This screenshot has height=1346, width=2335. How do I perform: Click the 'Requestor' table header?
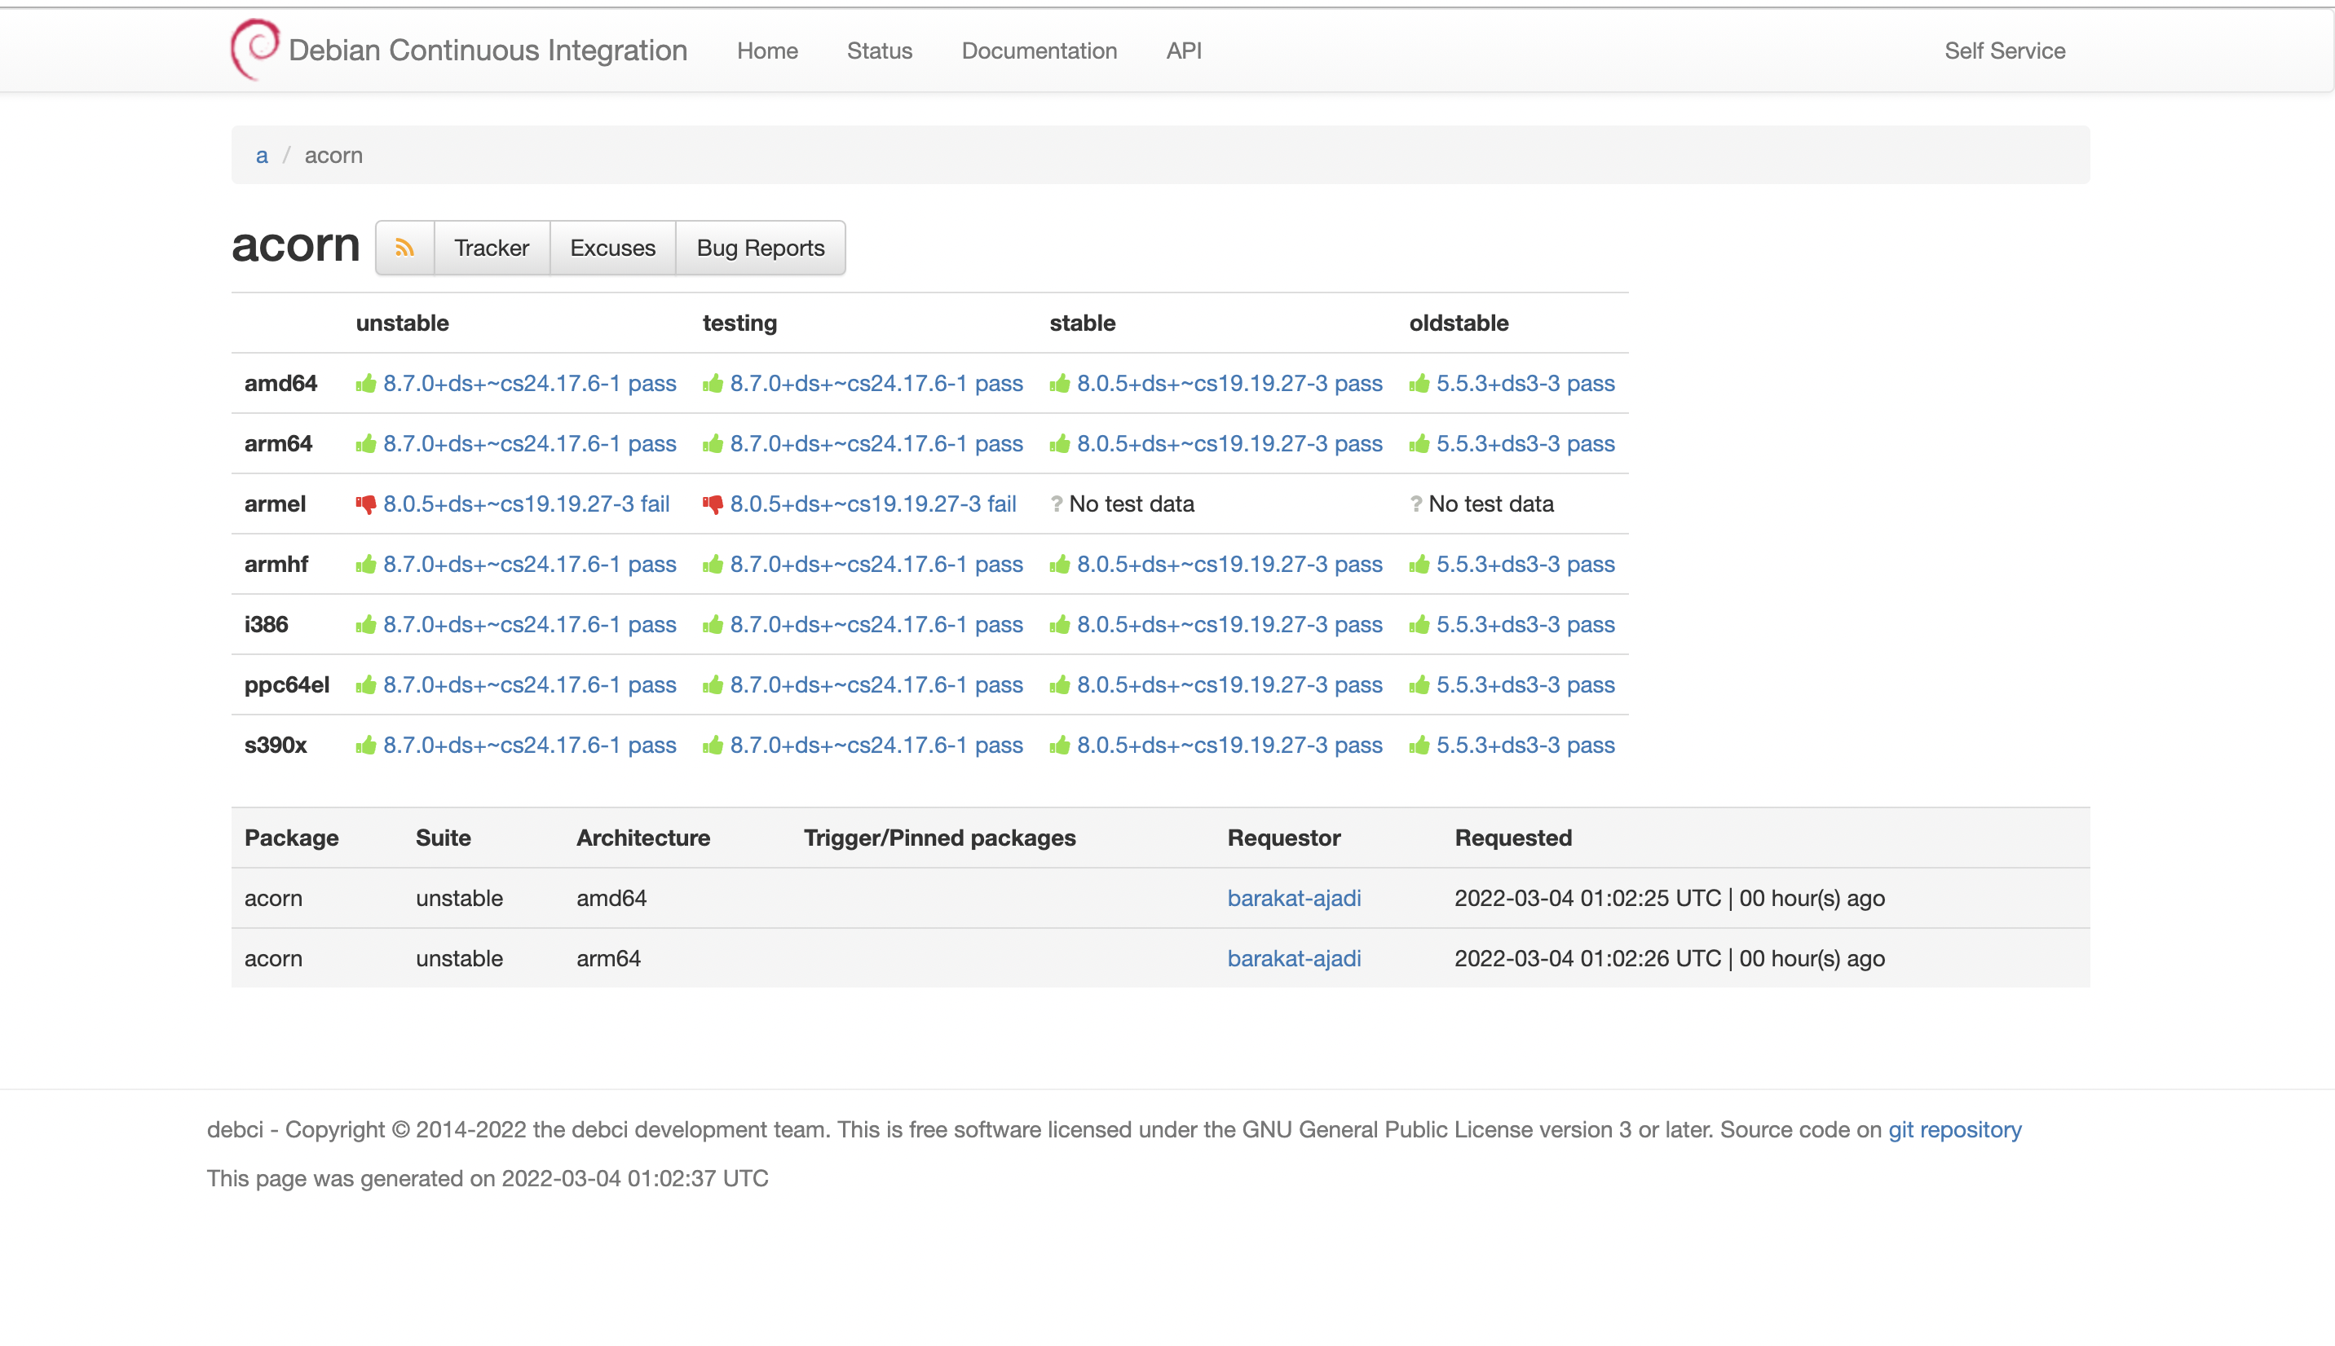pos(1283,838)
